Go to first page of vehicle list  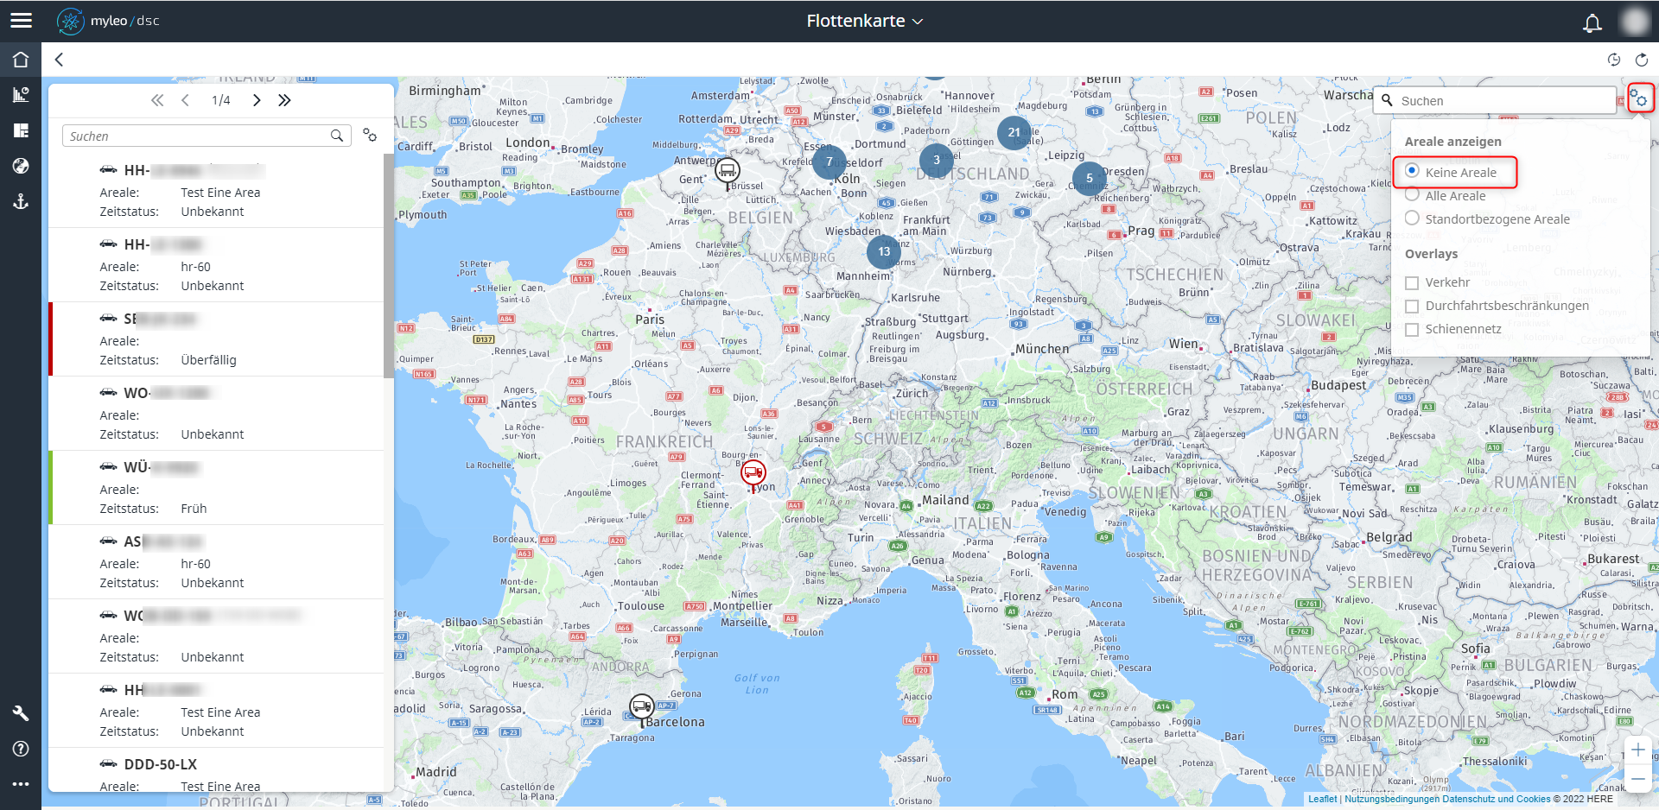coord(157,100)
